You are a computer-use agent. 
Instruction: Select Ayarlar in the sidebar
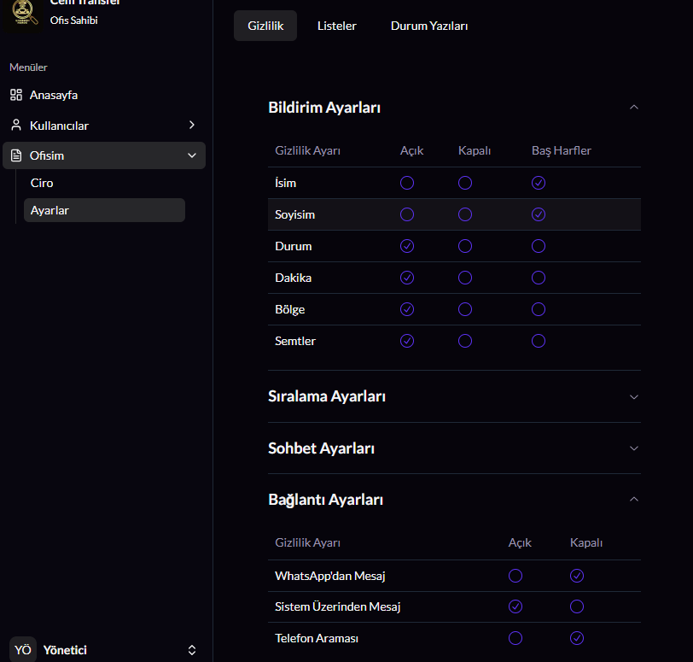49,210
